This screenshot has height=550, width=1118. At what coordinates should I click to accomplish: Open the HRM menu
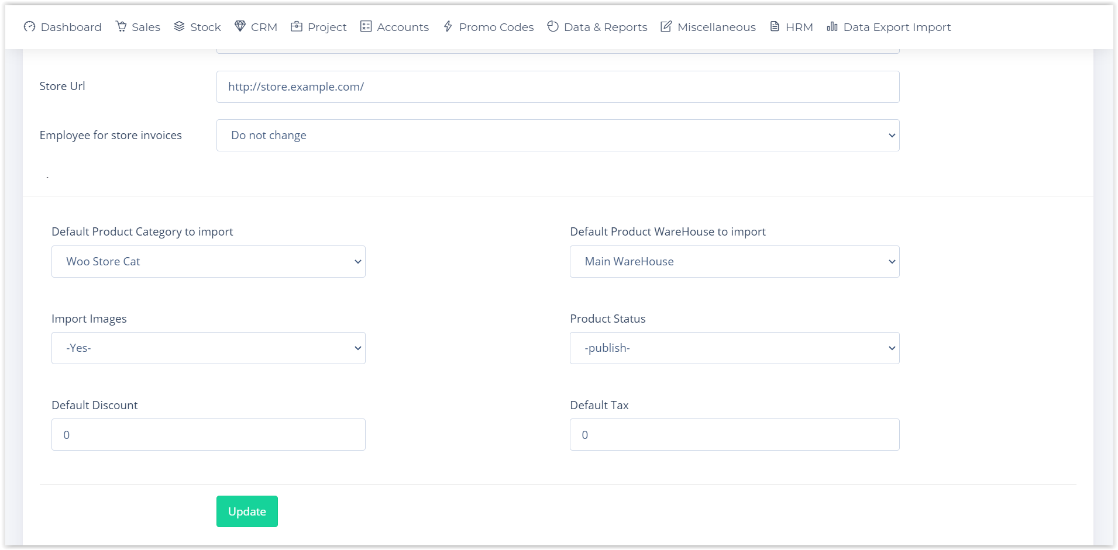click(792, 27)
